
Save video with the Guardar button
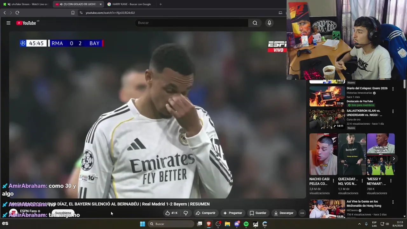pyautogui.click(x=258, y=213)
